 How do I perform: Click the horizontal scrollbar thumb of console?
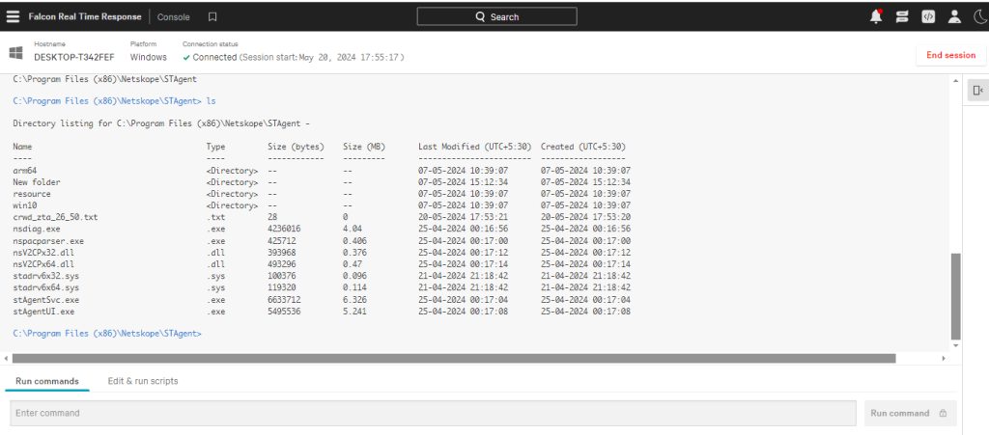(x=454, y=358)
